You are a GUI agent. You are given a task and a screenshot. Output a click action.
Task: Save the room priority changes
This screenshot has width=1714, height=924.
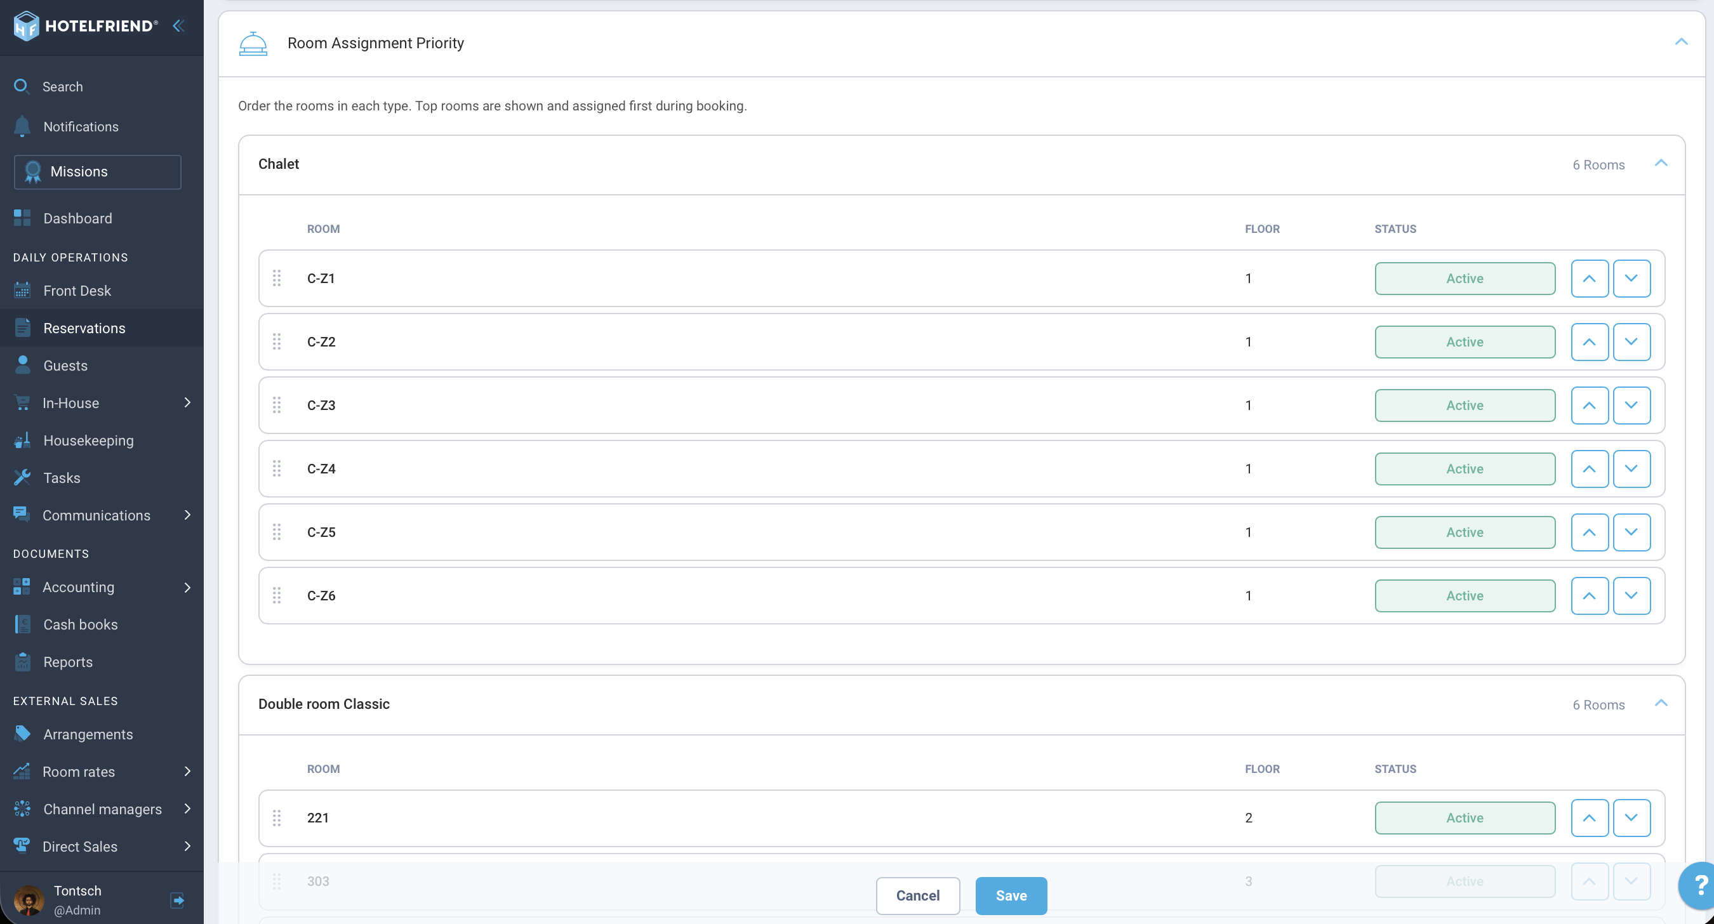tap(1011, 895)
